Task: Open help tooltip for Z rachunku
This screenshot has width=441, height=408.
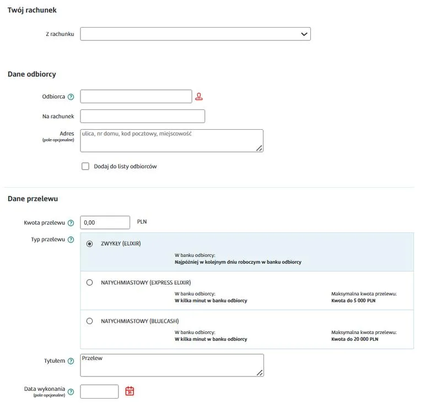Action: click(72, 34)
